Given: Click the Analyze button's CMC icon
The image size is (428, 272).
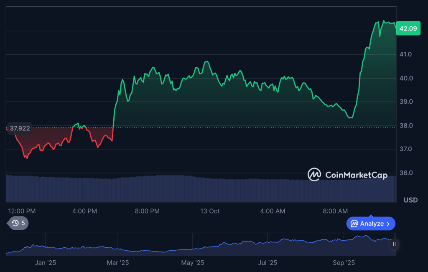Looking at the screenshot, I should click(x=354, y=224).
